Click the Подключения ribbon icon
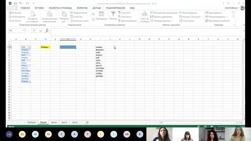 tap(71, 13)
